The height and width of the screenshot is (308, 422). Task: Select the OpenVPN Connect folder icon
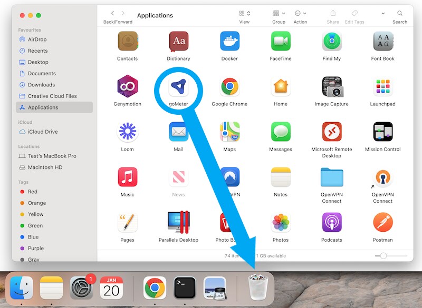pos(332,177)
